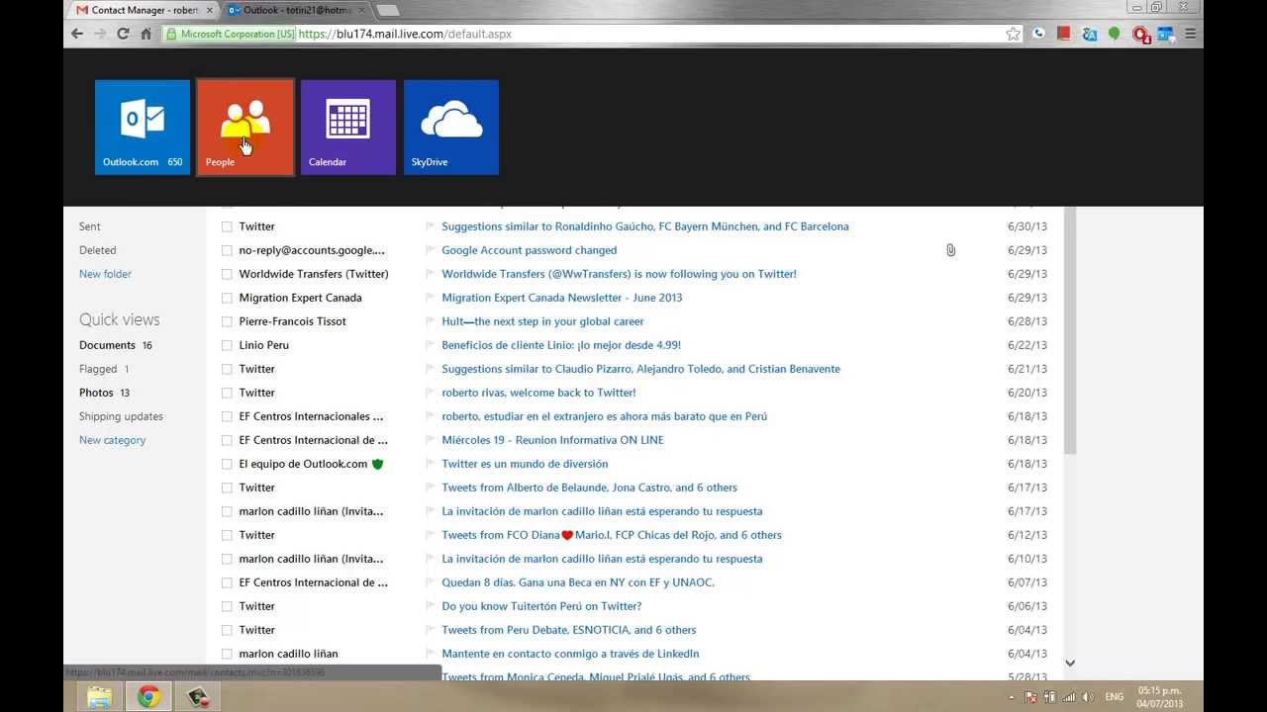Click the New category link

[112, 440]
